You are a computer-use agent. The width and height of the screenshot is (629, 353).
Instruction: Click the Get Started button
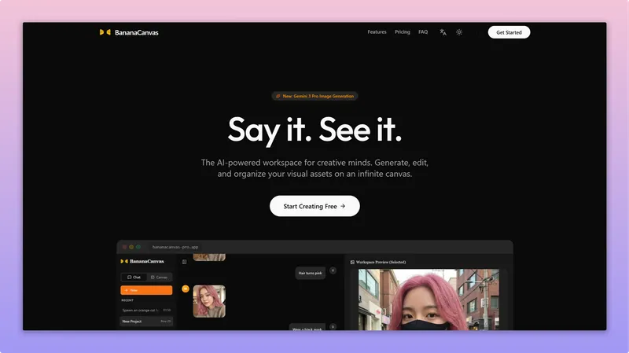tap(509, 32)
